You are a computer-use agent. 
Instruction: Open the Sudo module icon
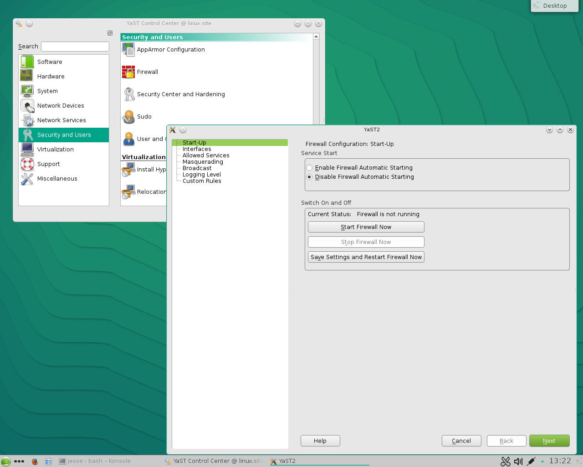[x=128, y=116]
